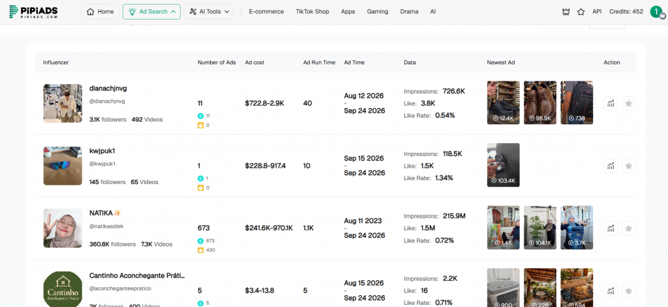The width and height of the screenshot is (668, 307).
Task: Open the user avatar account menu
Action: pyautogui.click(x=656, y=12)
